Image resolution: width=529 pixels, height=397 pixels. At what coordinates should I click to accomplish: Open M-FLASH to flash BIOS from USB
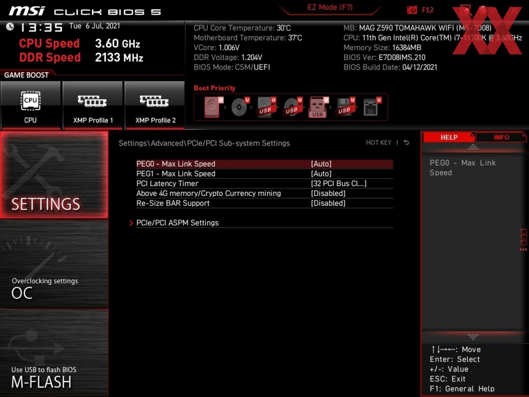pos(54,353)
